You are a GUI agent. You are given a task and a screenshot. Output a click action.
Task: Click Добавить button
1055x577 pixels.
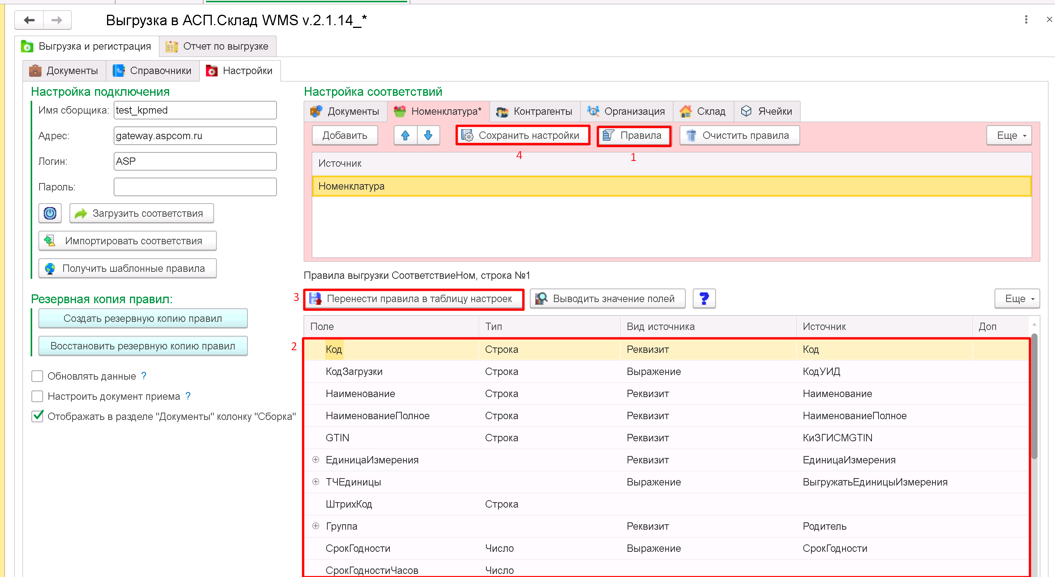[x=345, y=135]
